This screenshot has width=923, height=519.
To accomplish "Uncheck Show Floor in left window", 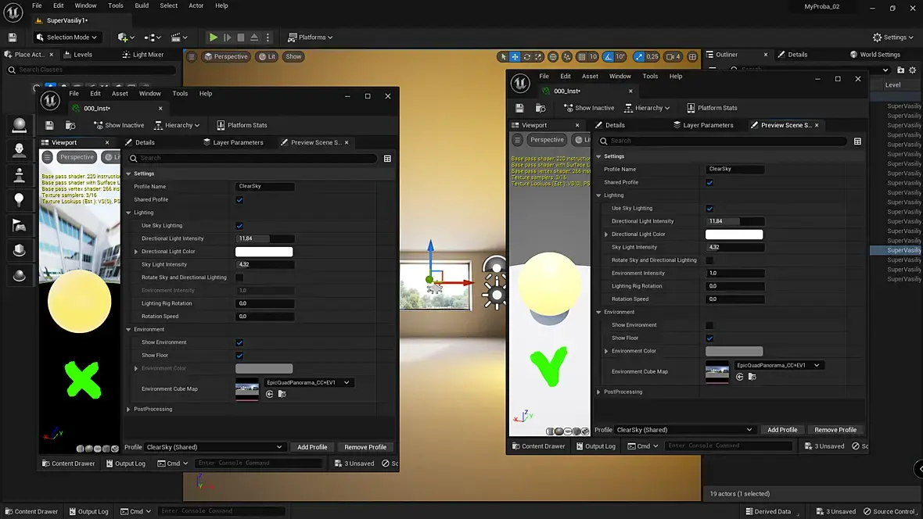I will click(x=239, y=356).
